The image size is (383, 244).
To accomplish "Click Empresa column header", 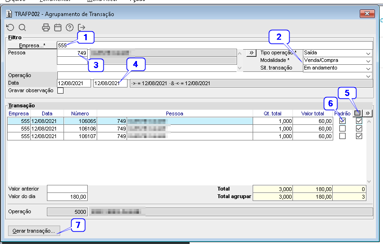I will 19,113.
